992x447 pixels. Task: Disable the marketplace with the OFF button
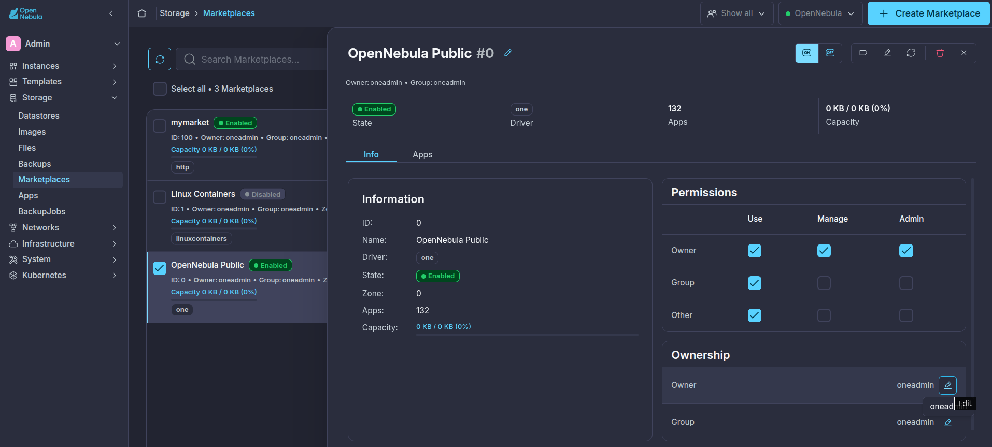coord(830,53)
